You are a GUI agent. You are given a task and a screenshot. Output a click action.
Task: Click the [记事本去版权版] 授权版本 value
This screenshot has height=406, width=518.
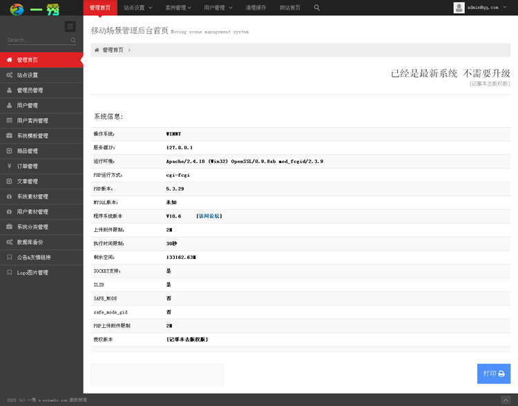click(x=187, y=340)
